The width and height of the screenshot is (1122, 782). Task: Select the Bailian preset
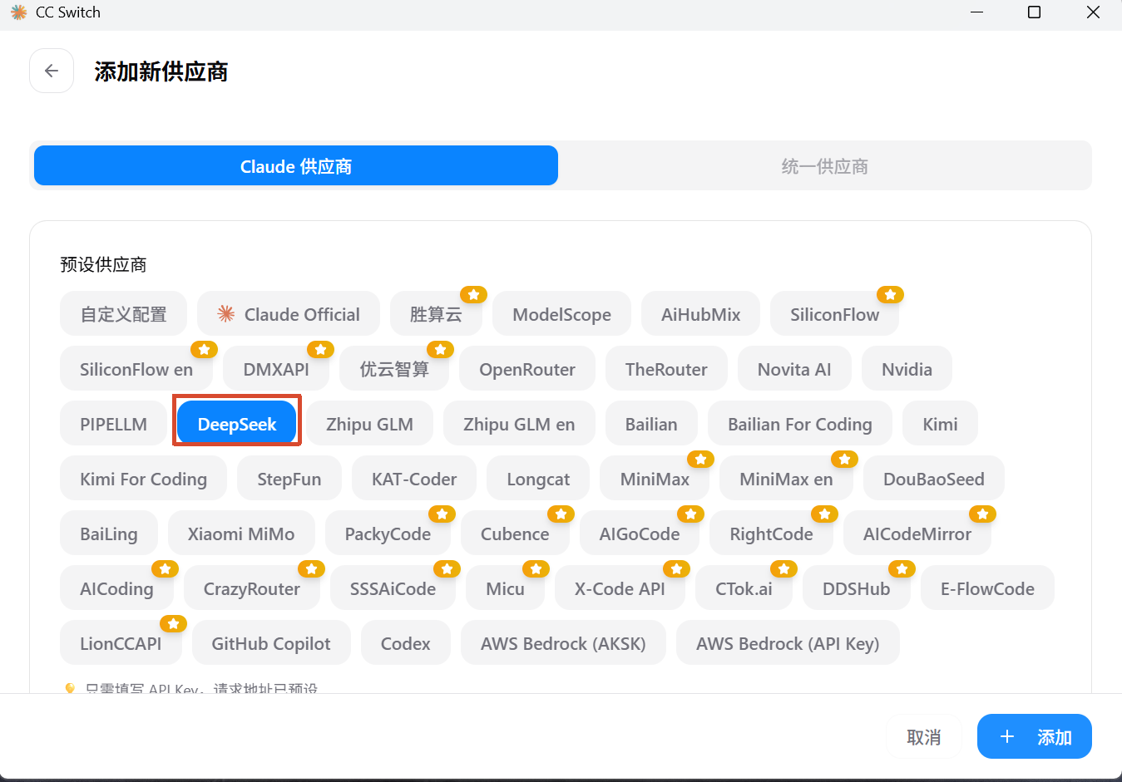point(651,424)
